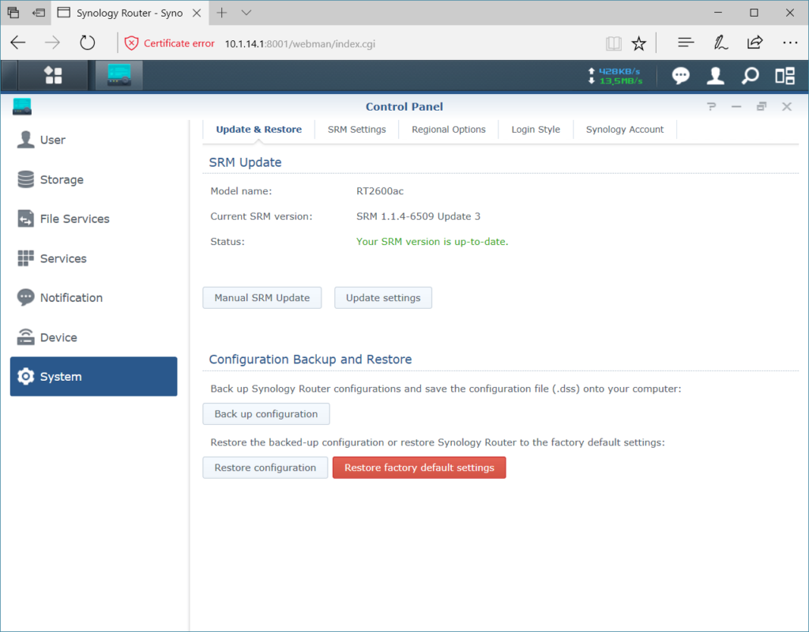Switch to the Update & Restore tab
Screen dimensions: 809x632
[258, 130]
